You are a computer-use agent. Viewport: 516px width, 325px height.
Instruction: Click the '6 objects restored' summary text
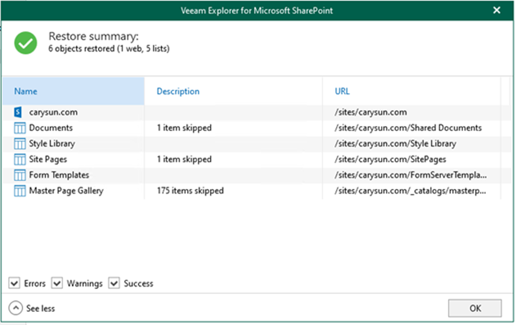(x=109, y=49)
